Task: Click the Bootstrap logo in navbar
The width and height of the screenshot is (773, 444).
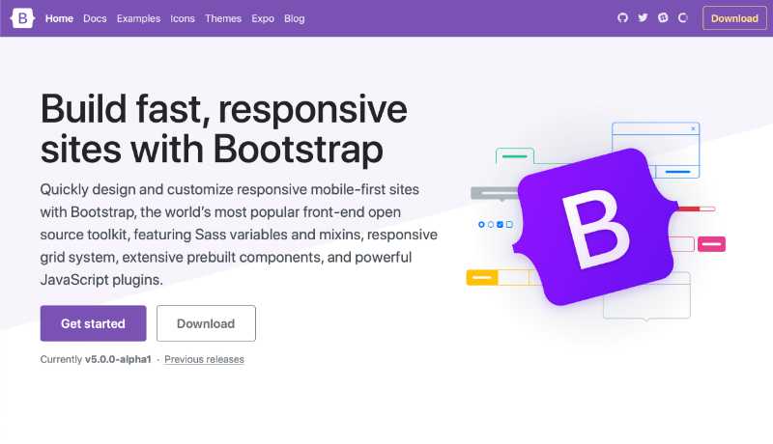Action: tap(22, 18)
